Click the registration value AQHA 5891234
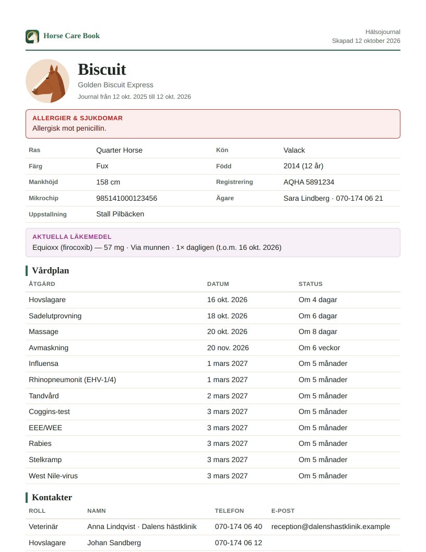The width and height of the screenshot is (426, 552). click(x=309, y=182)
